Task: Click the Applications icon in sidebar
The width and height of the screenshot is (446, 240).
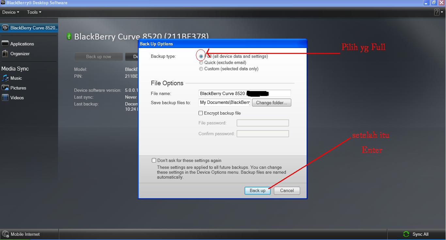Action: [x=5, y=44]
